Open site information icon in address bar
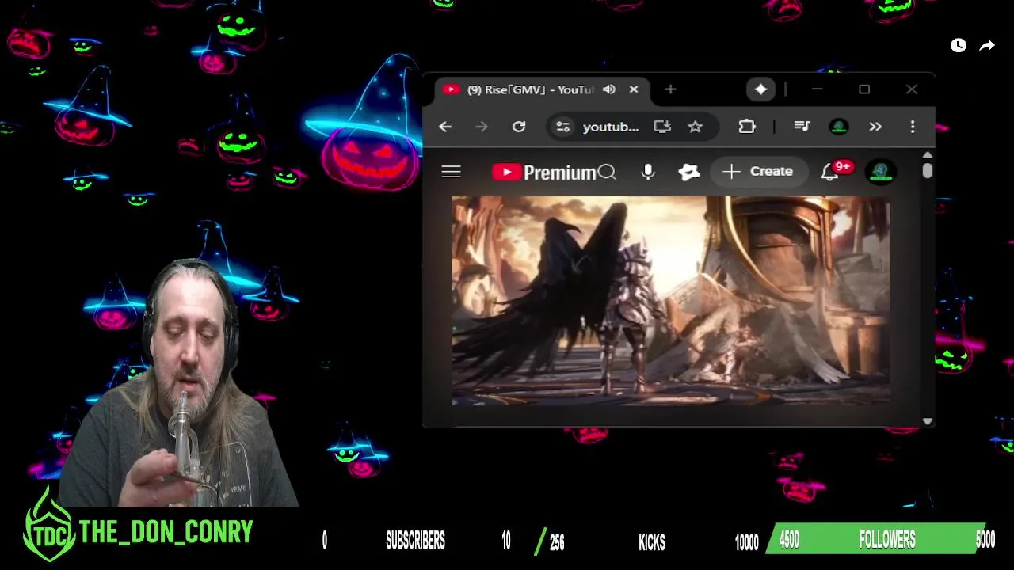This screenshot has height=570, width=1014. pyautogui.click(x=562, y=127)
